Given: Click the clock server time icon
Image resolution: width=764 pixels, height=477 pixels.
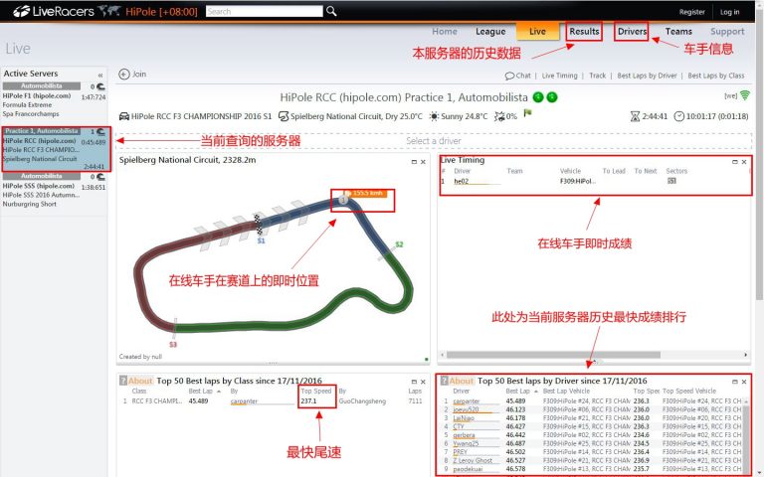Looking at the screenshot, I should pyautogui.click(x=678, y=117).
